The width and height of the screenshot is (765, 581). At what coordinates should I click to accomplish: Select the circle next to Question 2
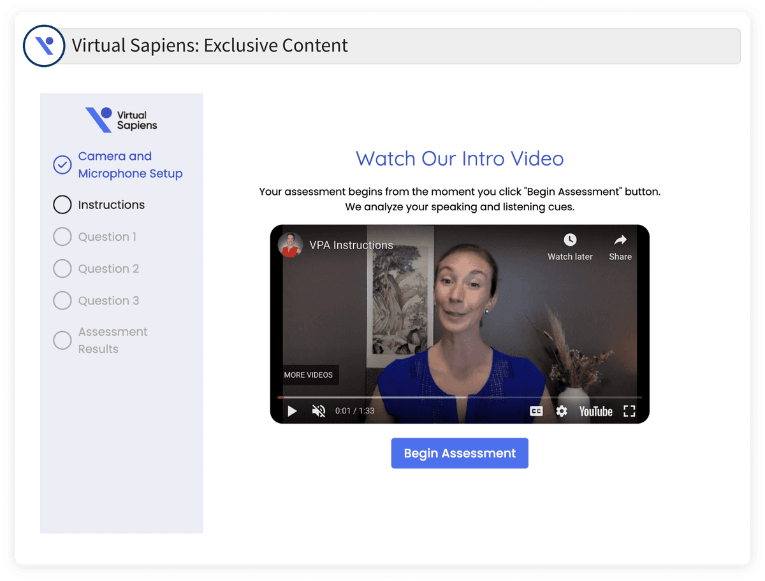point(62,268)
